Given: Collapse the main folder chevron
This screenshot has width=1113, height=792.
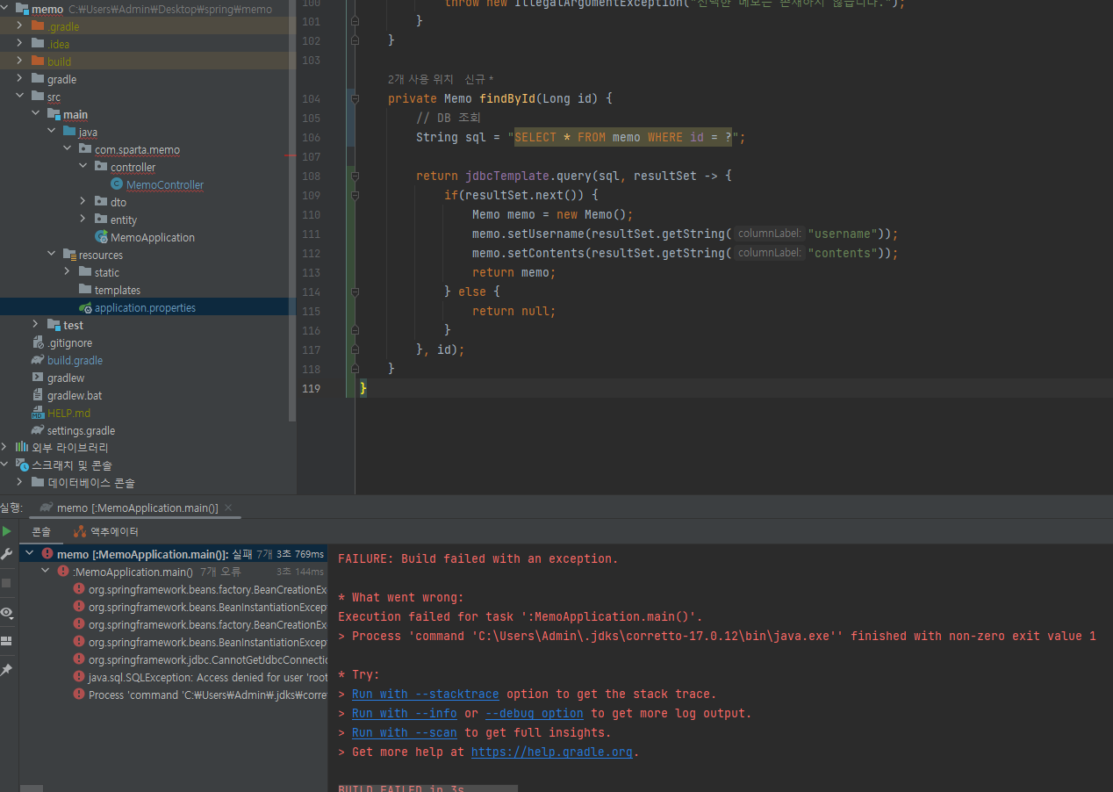Looking at the screenshot, I should pyautogui.click(x=35, y=114).
